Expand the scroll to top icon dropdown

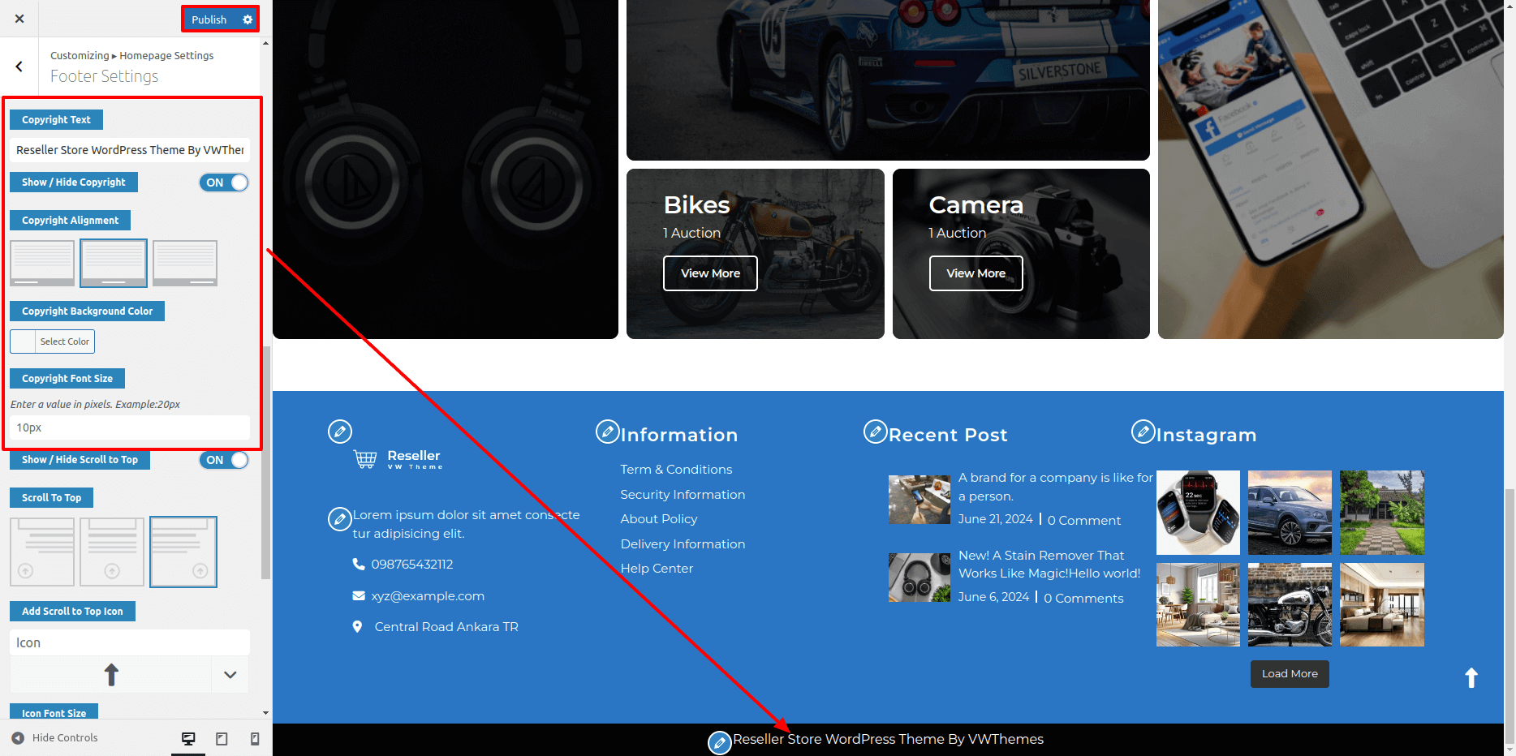(230, 675)
